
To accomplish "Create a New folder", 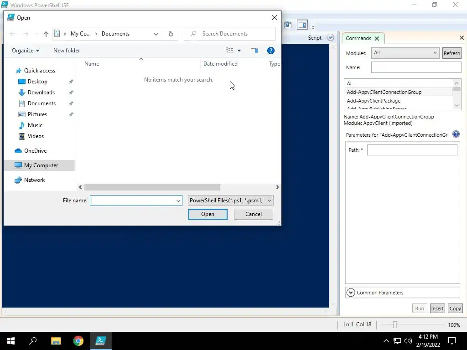I will pyautogui.click(x=67, y=51).
